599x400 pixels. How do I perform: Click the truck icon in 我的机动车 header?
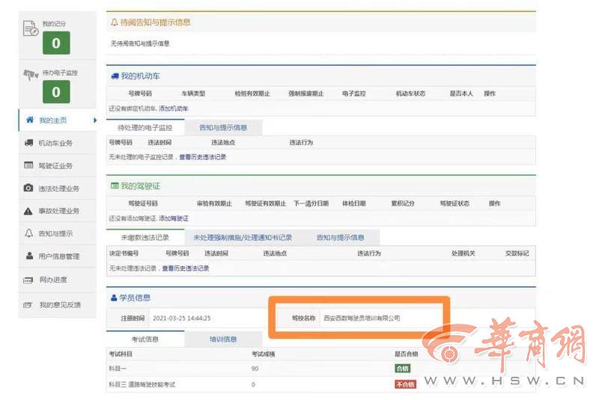115,76
